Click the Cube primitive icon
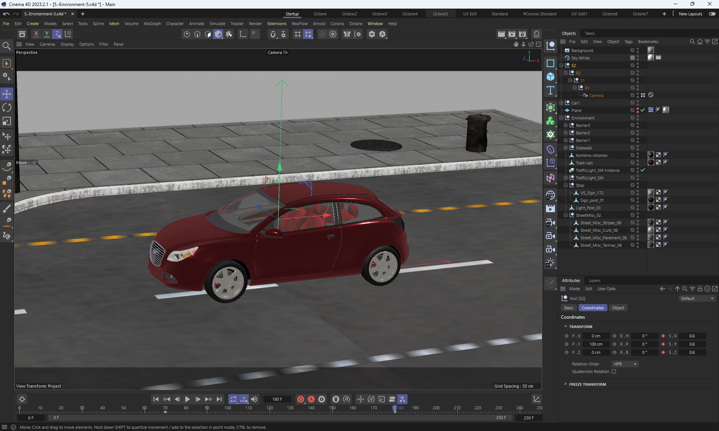Viewport: 719px width, 431px height. (x=550, y=77)
